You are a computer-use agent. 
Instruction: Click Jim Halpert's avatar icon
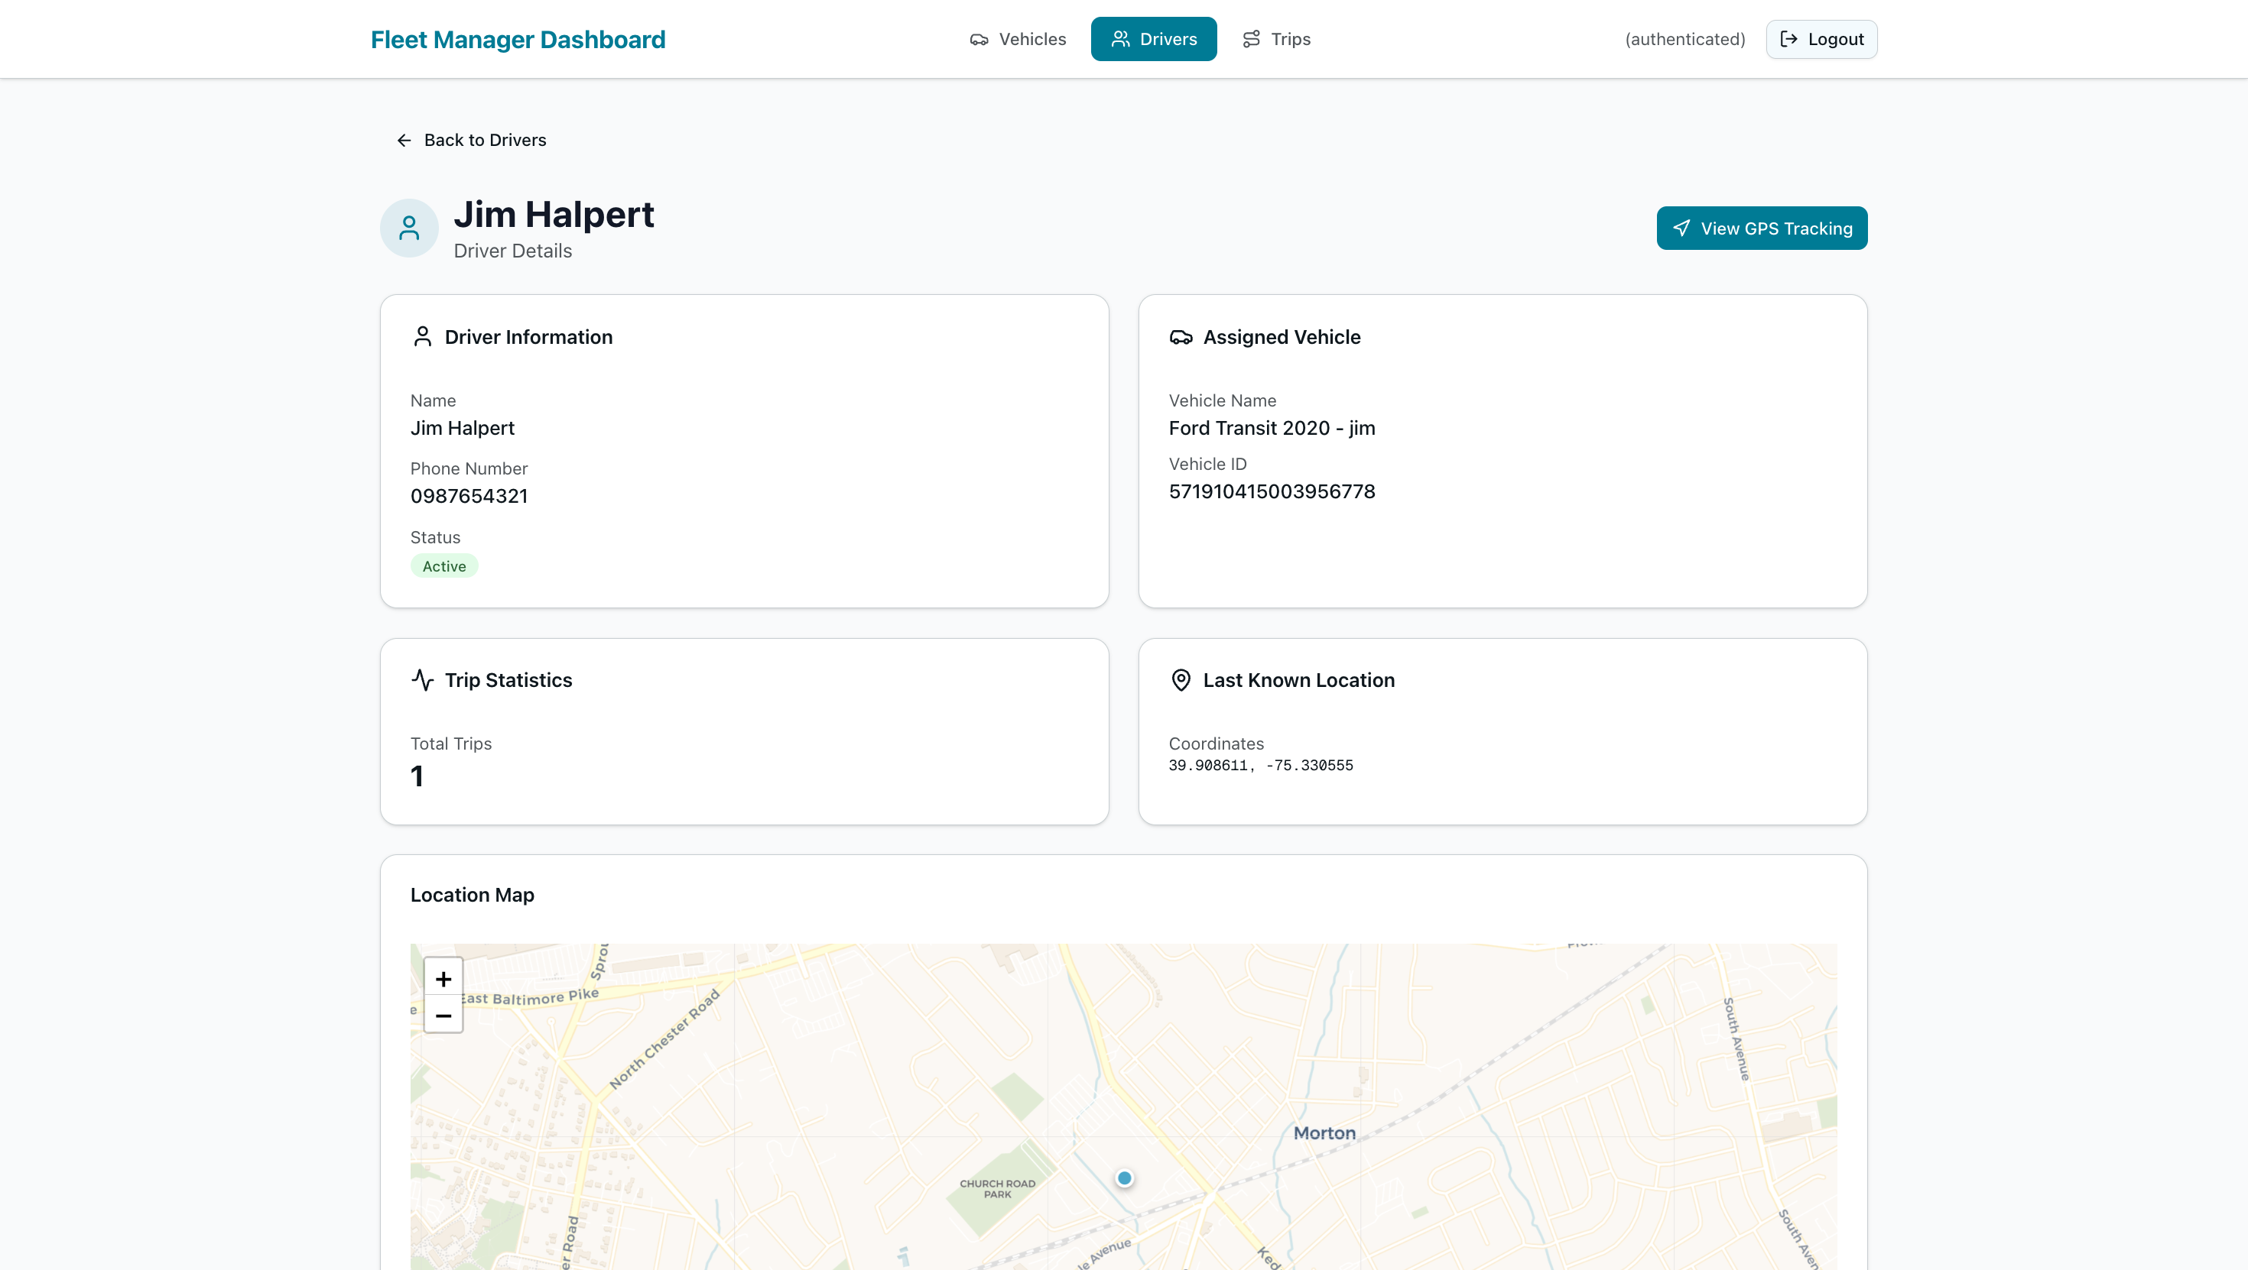pyautogui.click(x=408, y=228)
